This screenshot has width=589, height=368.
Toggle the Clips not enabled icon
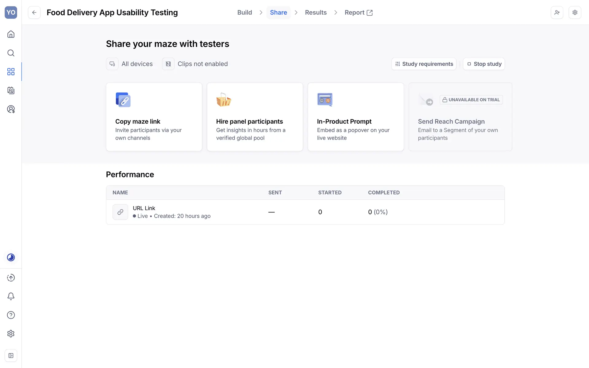(x=168, y=64)
